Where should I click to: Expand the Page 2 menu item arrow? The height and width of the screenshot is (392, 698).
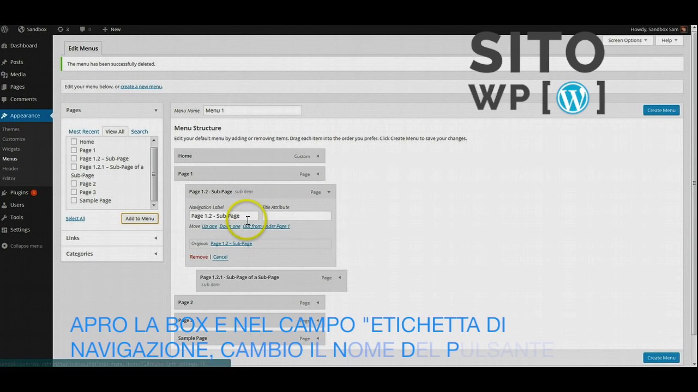pos(317,303)
